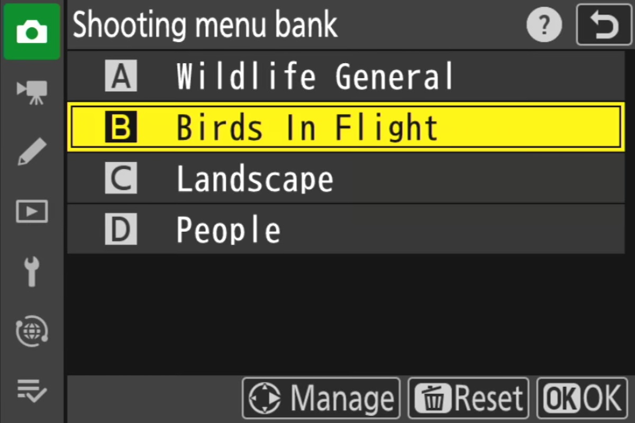
Task: Open the Playback menu icon
Action: pyautogui.click(x=32, y=212)
